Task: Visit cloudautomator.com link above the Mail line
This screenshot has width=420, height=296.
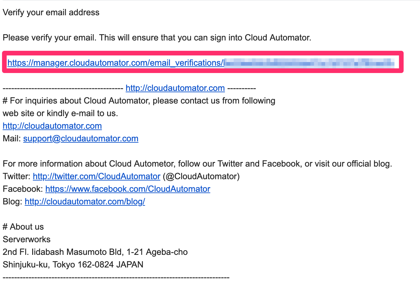Action: pyautogui.click(x=52, y=126)
